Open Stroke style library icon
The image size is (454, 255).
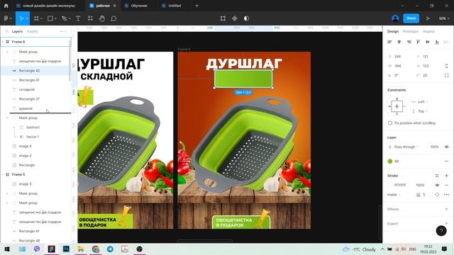pyautogui.click(x=437, y=176)
